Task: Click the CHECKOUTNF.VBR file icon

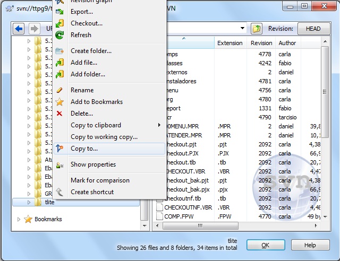Action: point(159,207)
